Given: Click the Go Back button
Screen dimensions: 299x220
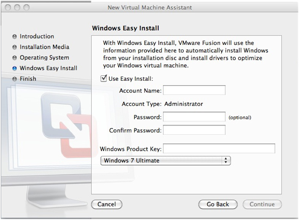Looking at the screenshot, I should click(218, 204).
